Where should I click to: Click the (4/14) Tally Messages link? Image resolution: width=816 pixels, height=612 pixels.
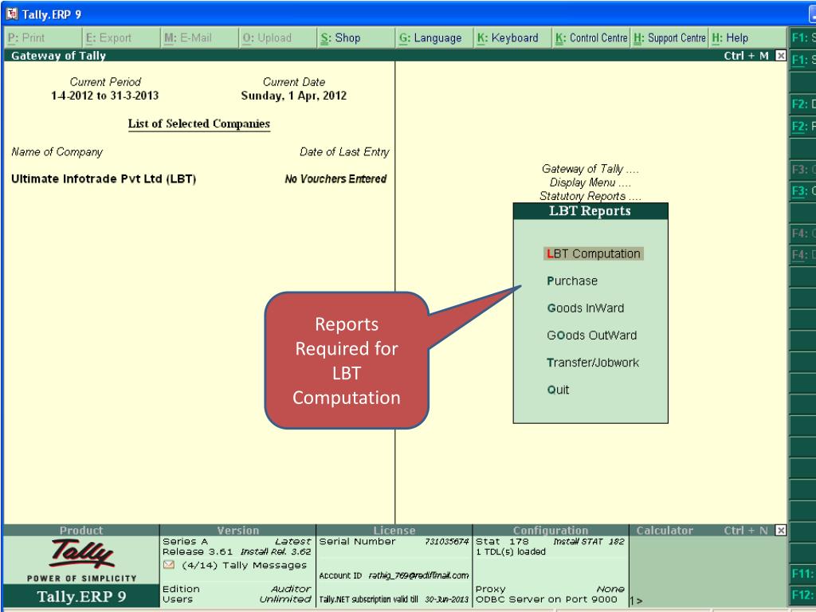tap(244, 565)
